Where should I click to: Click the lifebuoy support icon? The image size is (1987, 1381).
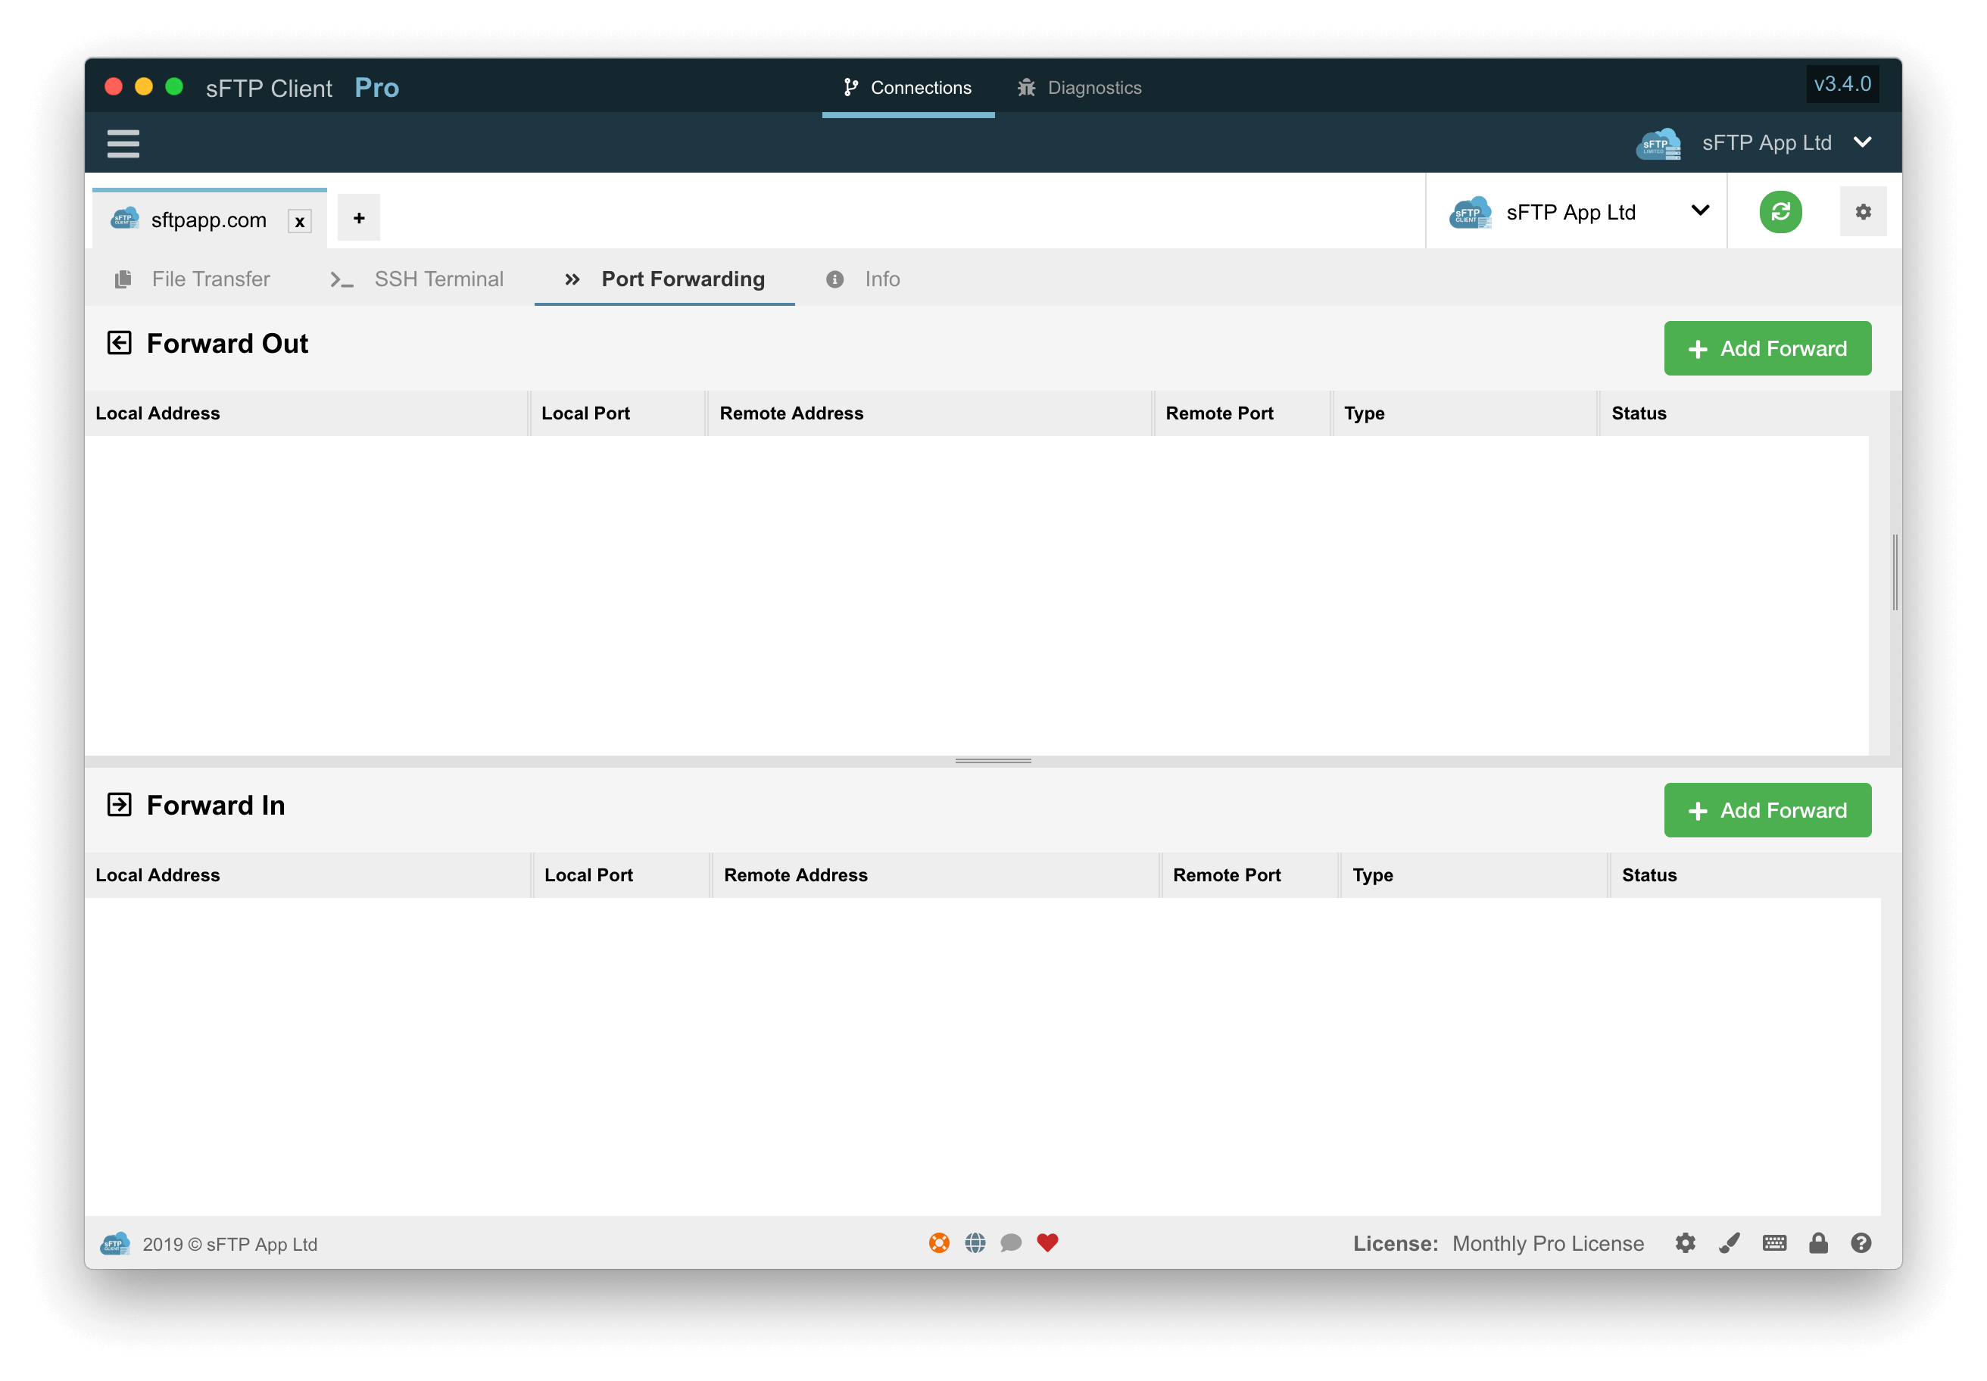(939, 1242)
